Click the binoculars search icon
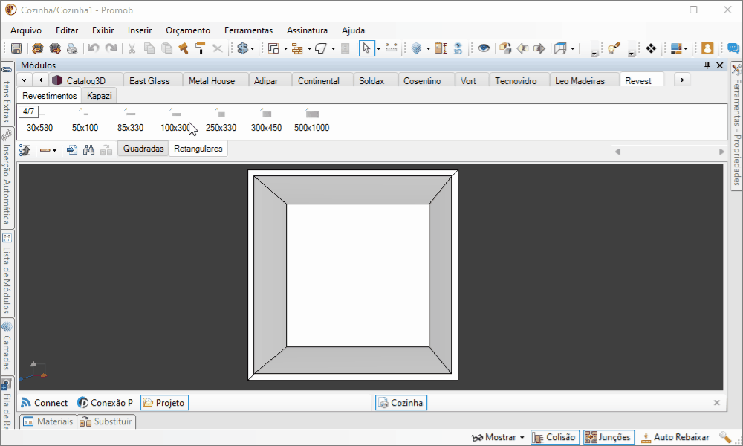Screen dimensions: 743x446 tap(88, 151)
